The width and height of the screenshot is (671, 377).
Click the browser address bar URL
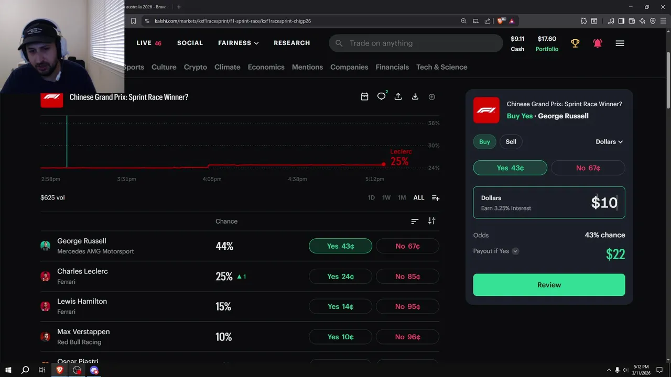[233, 21]
